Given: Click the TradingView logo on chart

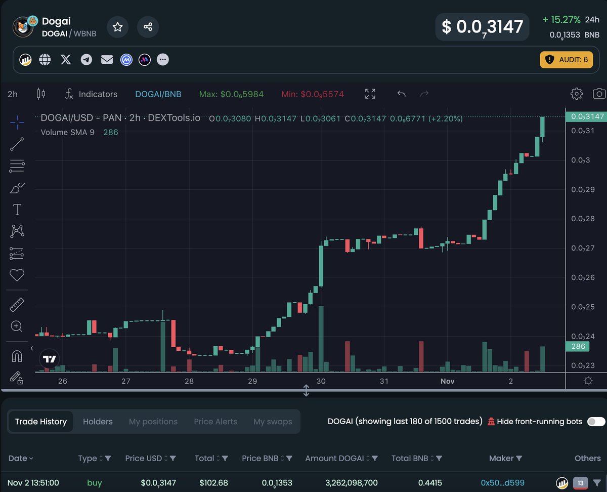Looking at the screenshot, I should click(50, 359).
